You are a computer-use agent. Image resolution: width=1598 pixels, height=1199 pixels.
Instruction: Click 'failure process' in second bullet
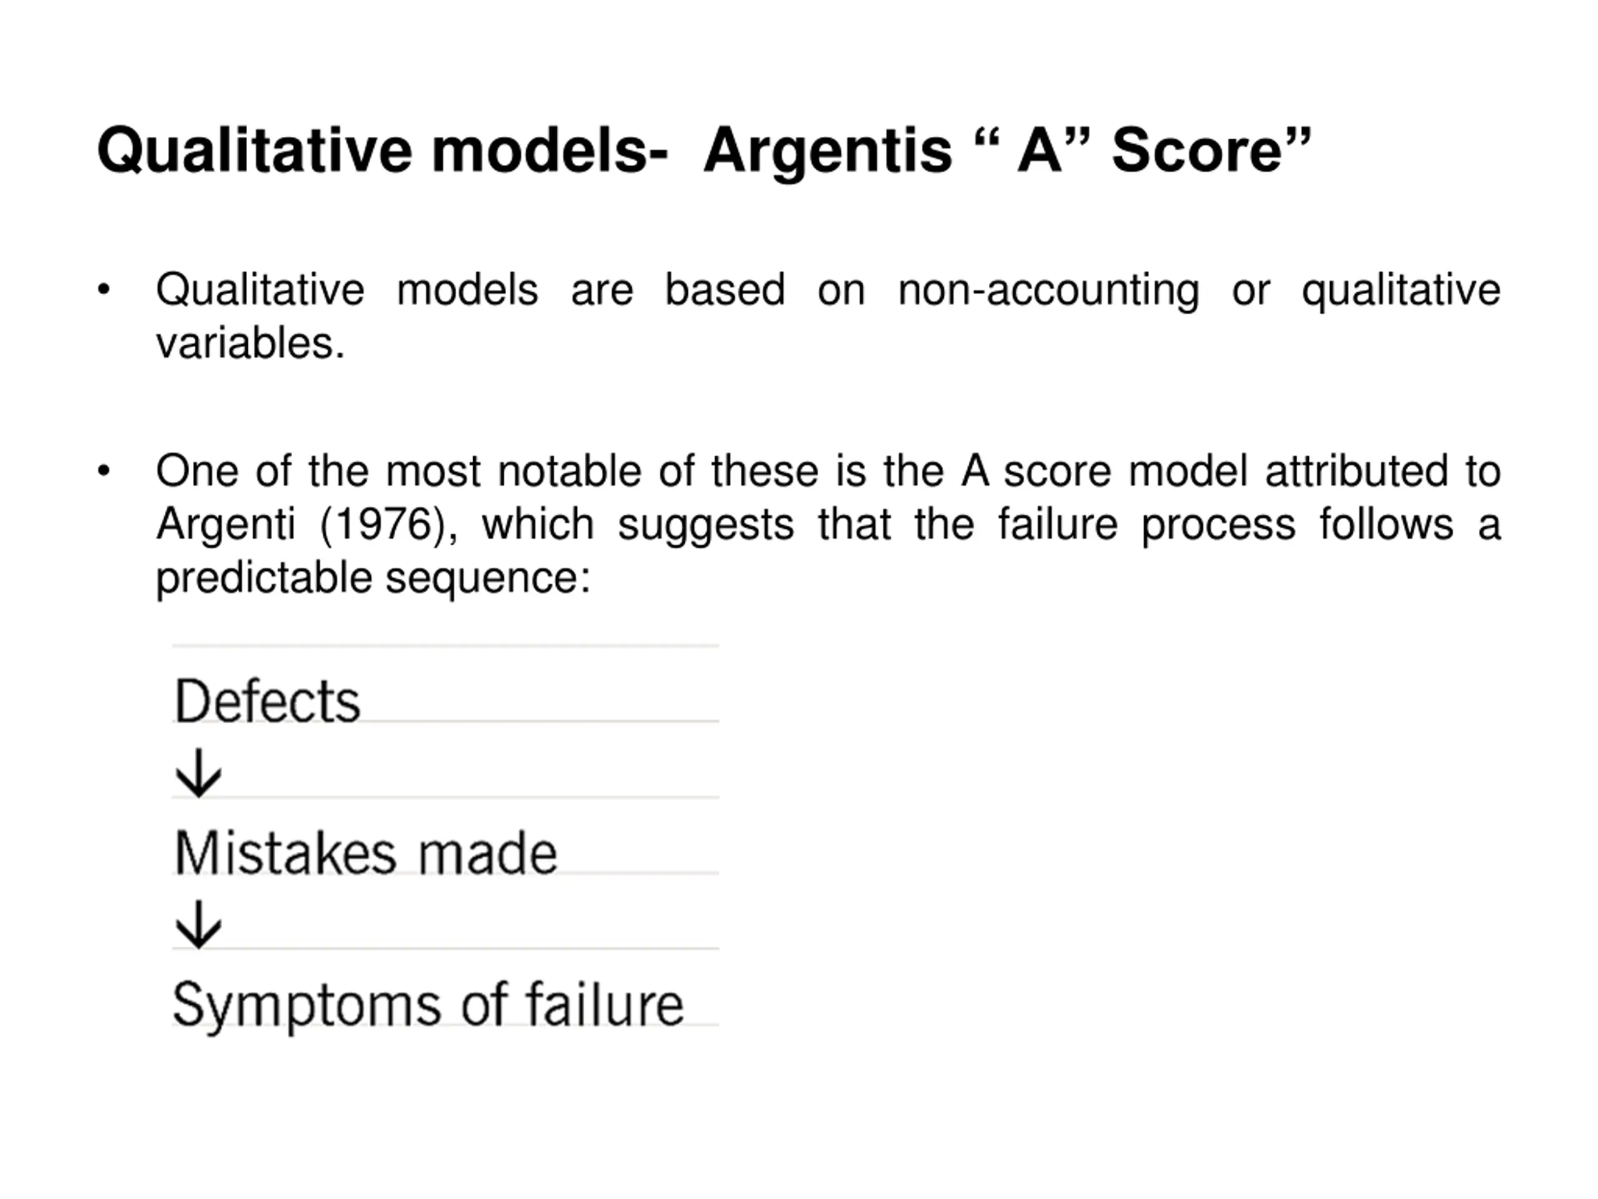tap(1147, 525)
